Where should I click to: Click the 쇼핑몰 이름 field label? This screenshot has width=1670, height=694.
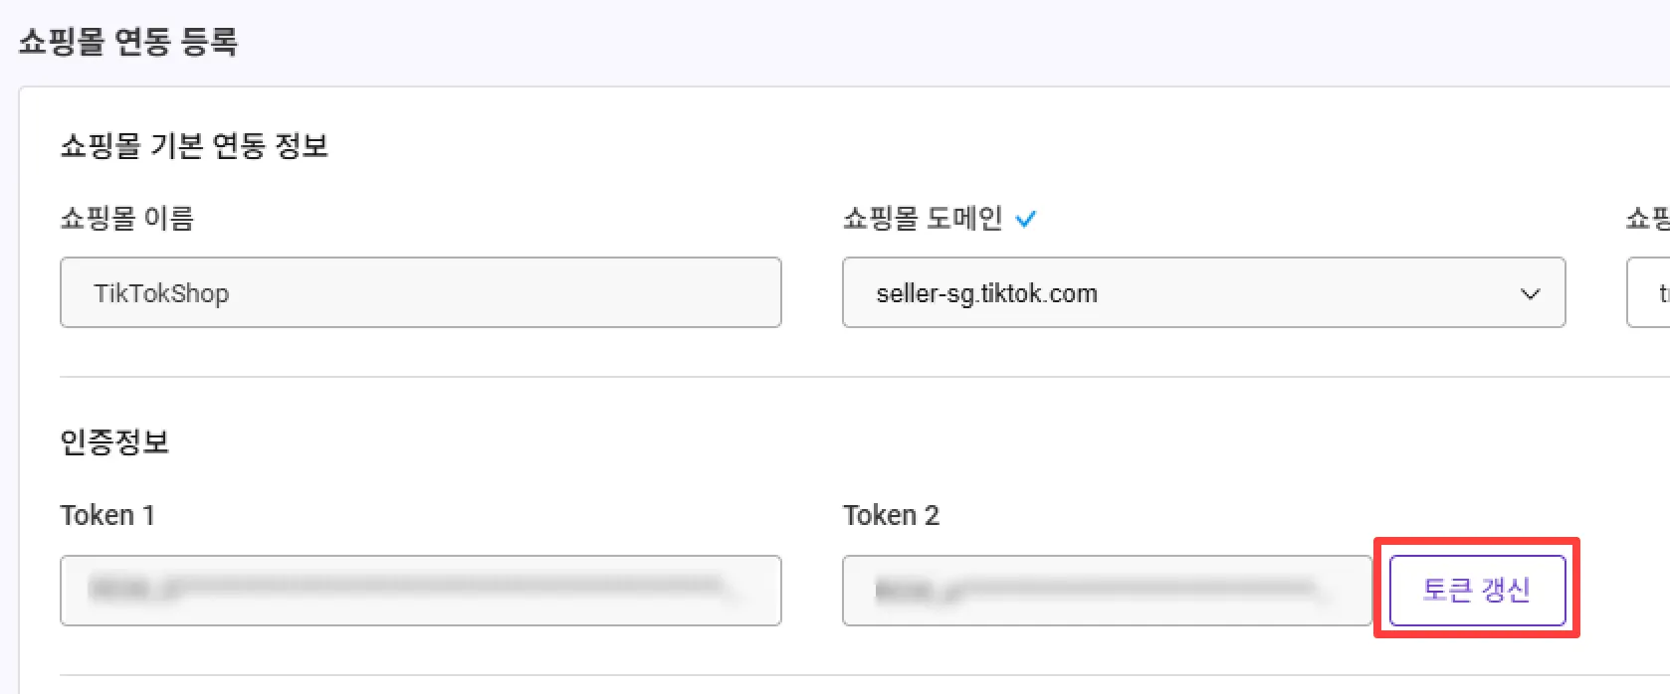(x=127, y=219)
